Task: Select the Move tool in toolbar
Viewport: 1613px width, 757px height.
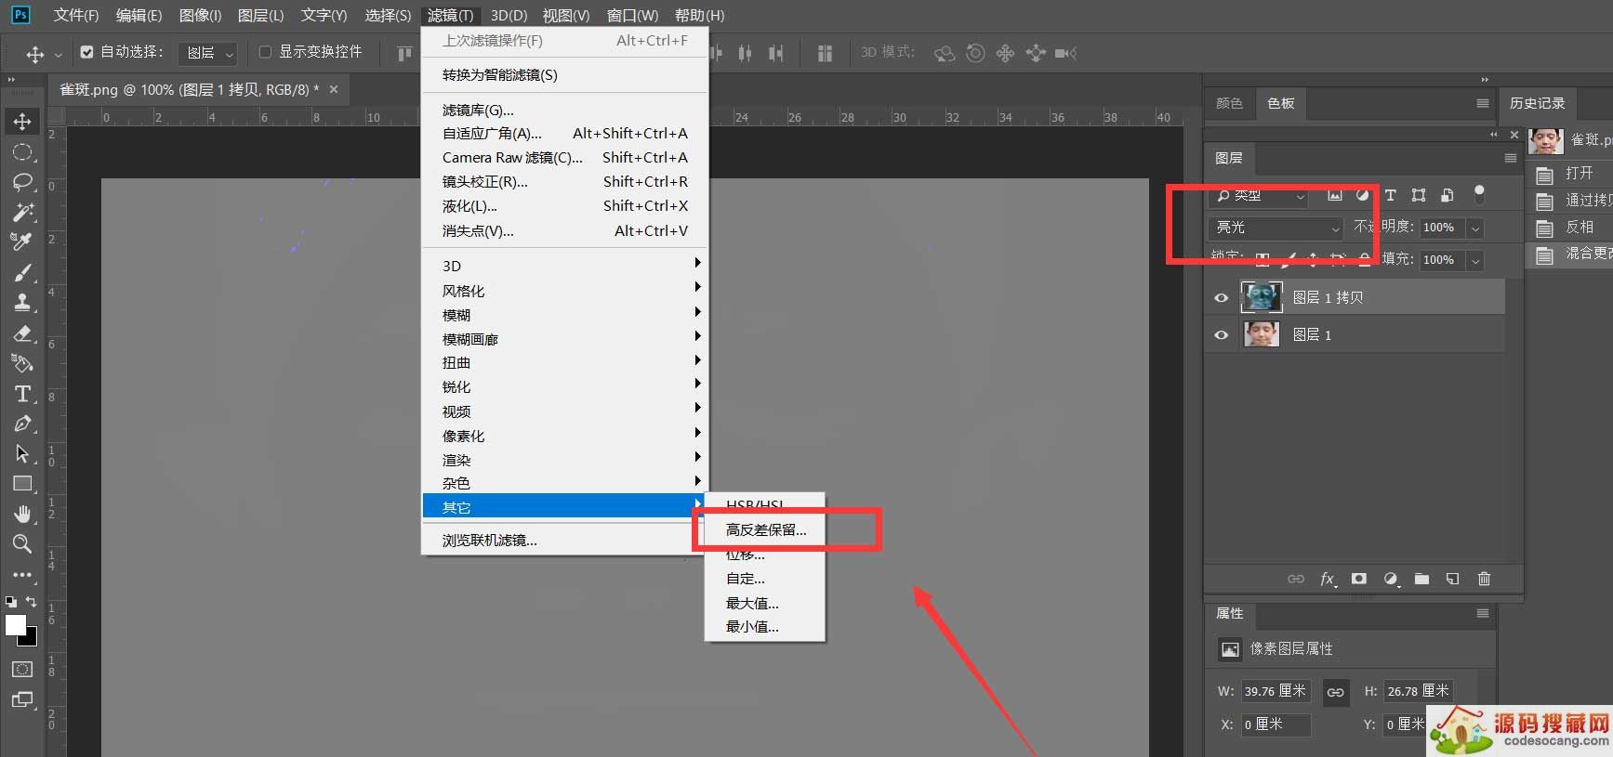Action: click(x=22, y=121)
